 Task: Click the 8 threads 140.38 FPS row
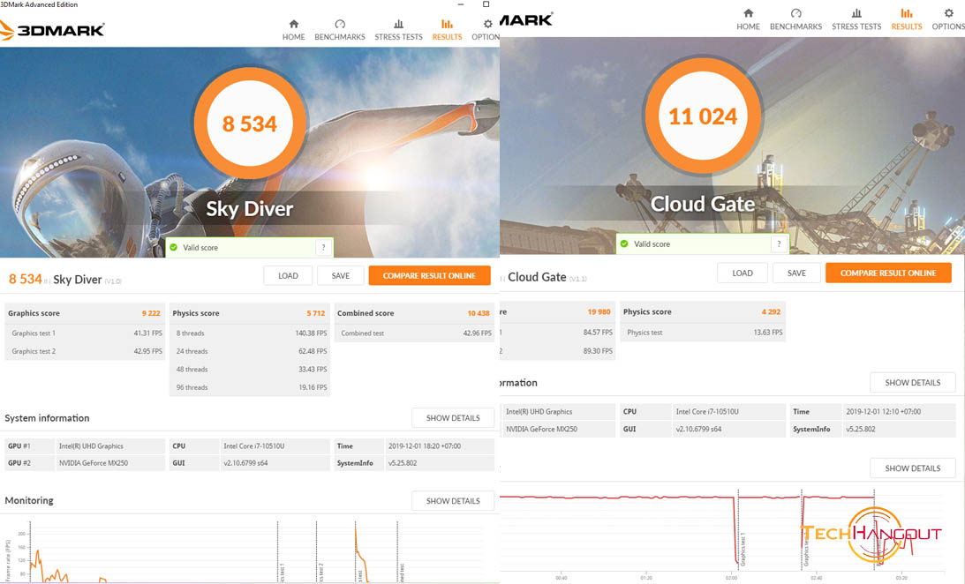[250, 333]
